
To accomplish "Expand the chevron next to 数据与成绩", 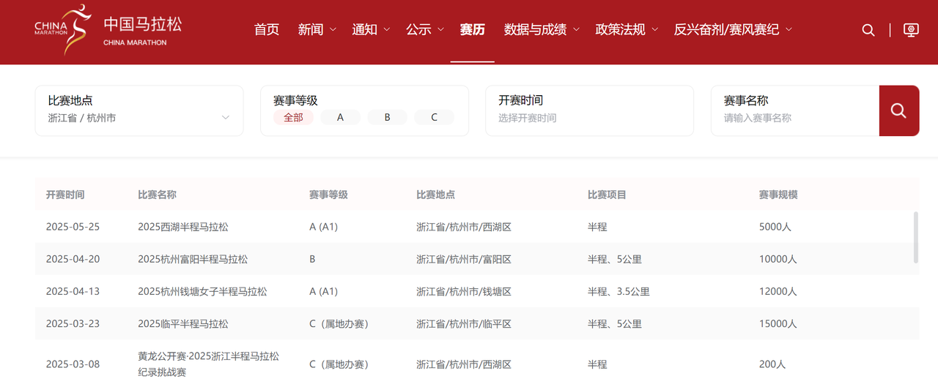I will click(x=576, y=30).
